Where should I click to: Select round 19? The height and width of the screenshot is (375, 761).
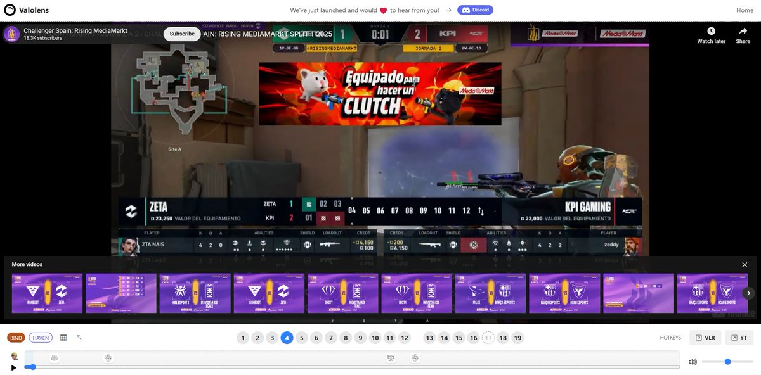tap(517, 338)
